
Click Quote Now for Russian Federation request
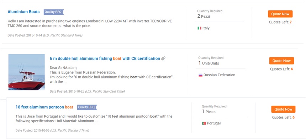(x=281, y=61)
